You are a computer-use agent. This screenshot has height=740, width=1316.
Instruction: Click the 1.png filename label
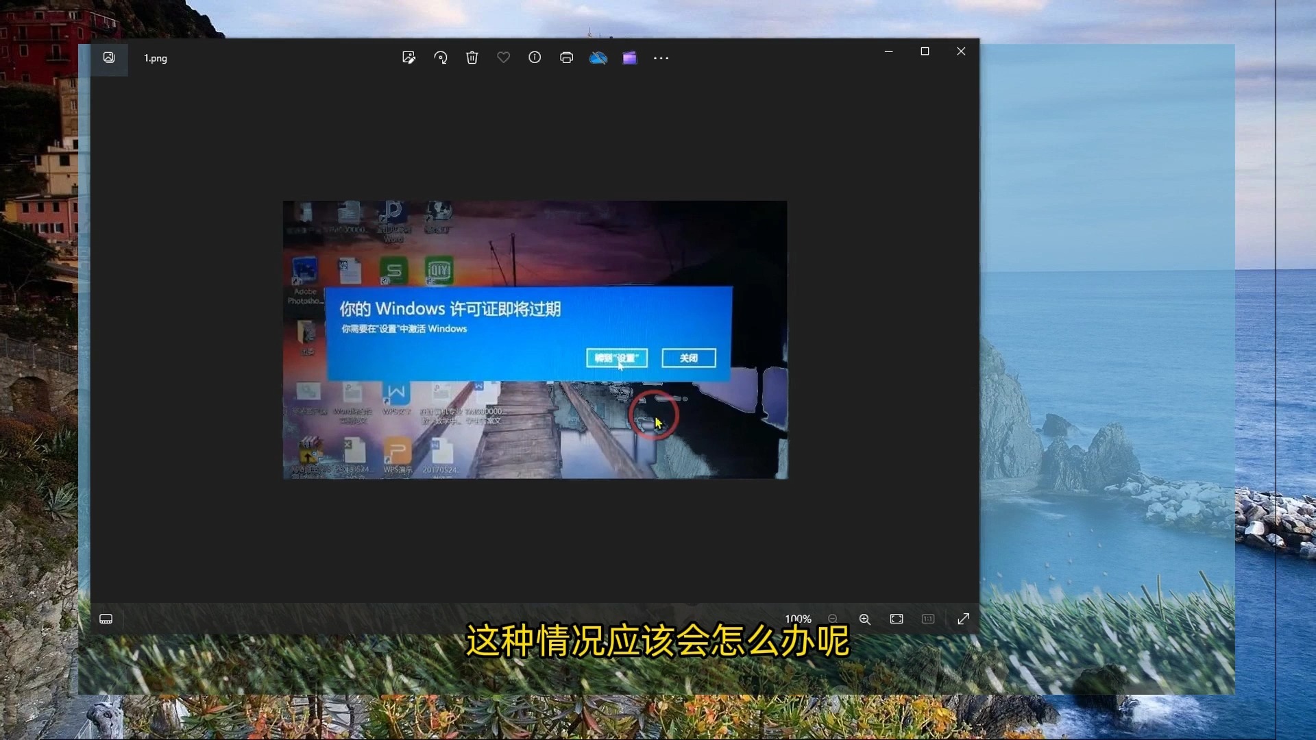154,58
